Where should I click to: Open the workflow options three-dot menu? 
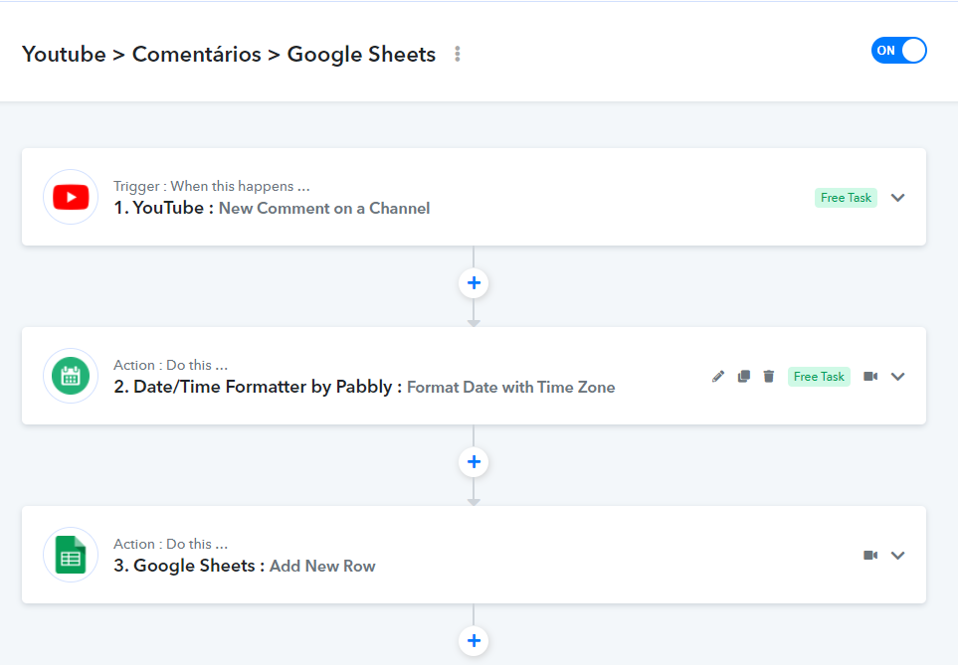tap(457, 54)
